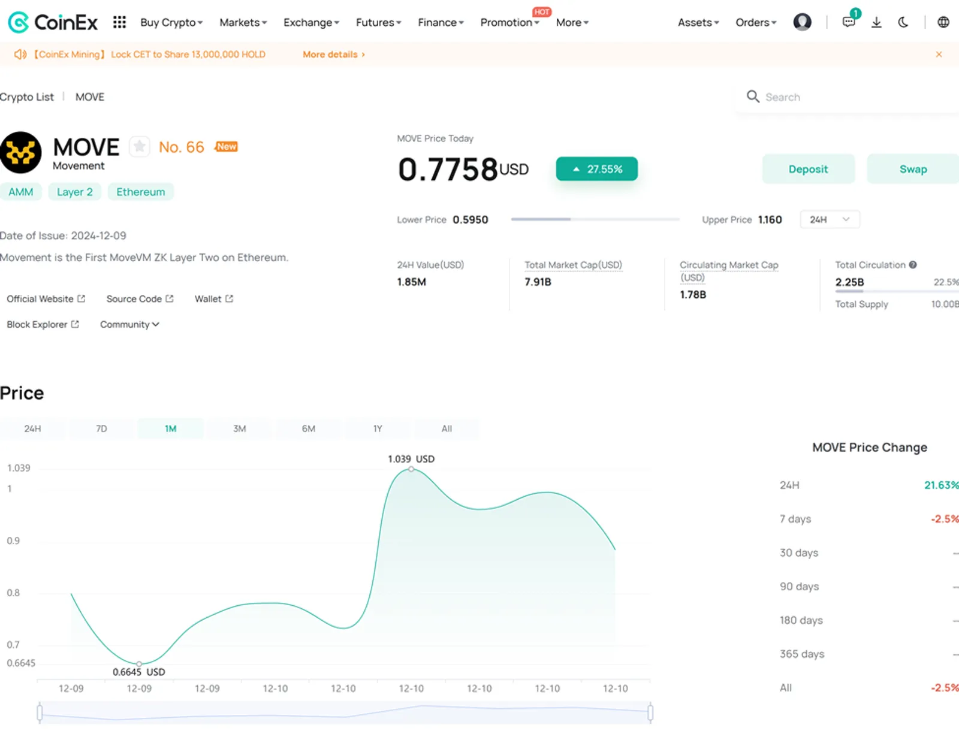Click Crypto List breadcrumb
The height and width of the screenshot is (749, 959).
pyautogui.click(x=27, y=96)
